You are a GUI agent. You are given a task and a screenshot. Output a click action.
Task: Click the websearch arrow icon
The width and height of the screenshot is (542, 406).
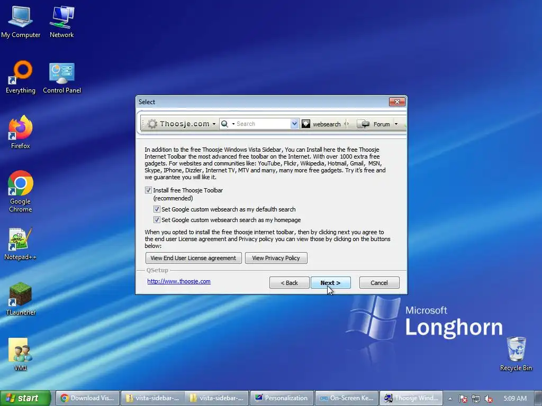click(306, 124)
